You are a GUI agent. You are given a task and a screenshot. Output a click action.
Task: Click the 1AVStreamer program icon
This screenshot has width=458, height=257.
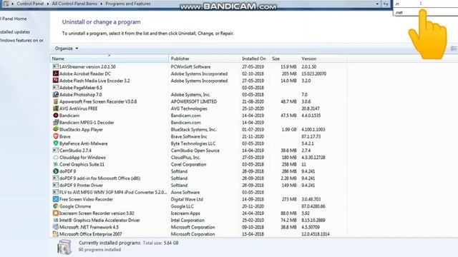point(56,66)
